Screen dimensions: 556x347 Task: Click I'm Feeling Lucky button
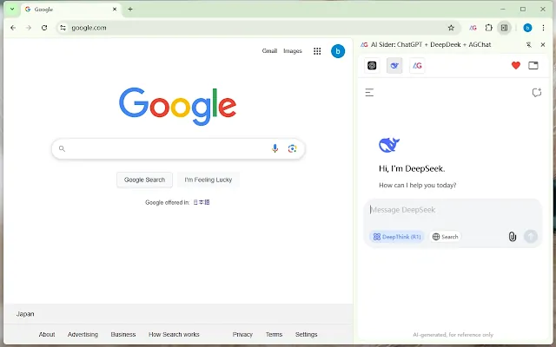point(208,180)
